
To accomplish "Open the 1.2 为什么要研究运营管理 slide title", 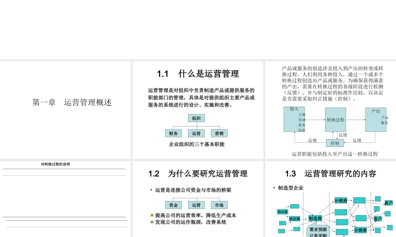I will click(198, 173).
